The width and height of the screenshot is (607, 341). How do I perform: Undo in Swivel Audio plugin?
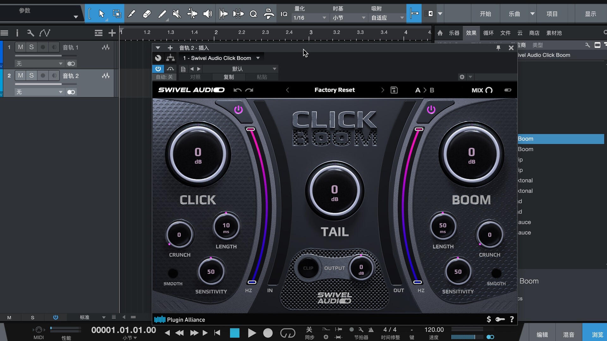(237, 90)
